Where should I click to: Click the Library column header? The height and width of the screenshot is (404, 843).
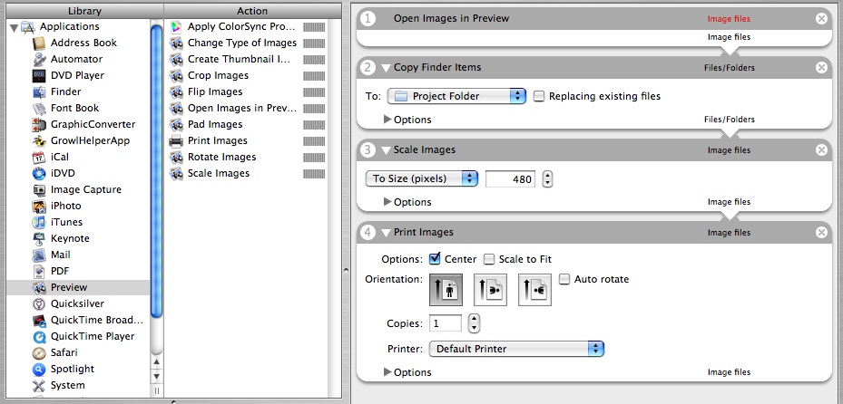click(x=85, y=11)
